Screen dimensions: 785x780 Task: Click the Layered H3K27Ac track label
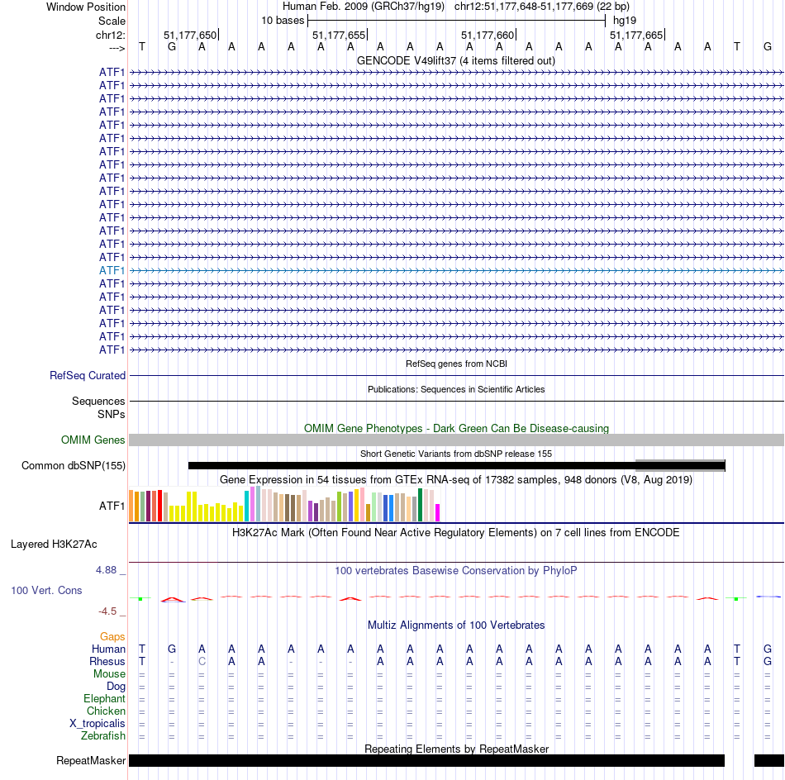[54, 545]
